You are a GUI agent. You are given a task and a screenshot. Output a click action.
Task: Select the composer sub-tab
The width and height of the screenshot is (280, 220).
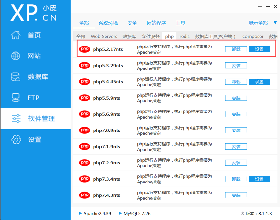pyautogui.click(x=253, y=37)
